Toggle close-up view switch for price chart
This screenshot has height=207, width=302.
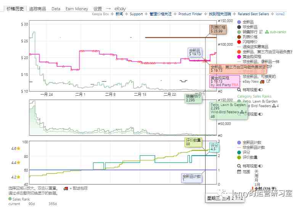point(260,90)
